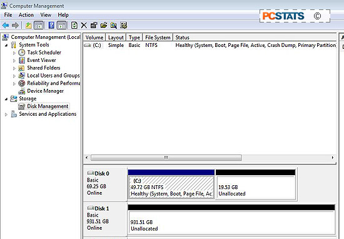Click the Local Users and Groups icon

click(x=21, y=76)
